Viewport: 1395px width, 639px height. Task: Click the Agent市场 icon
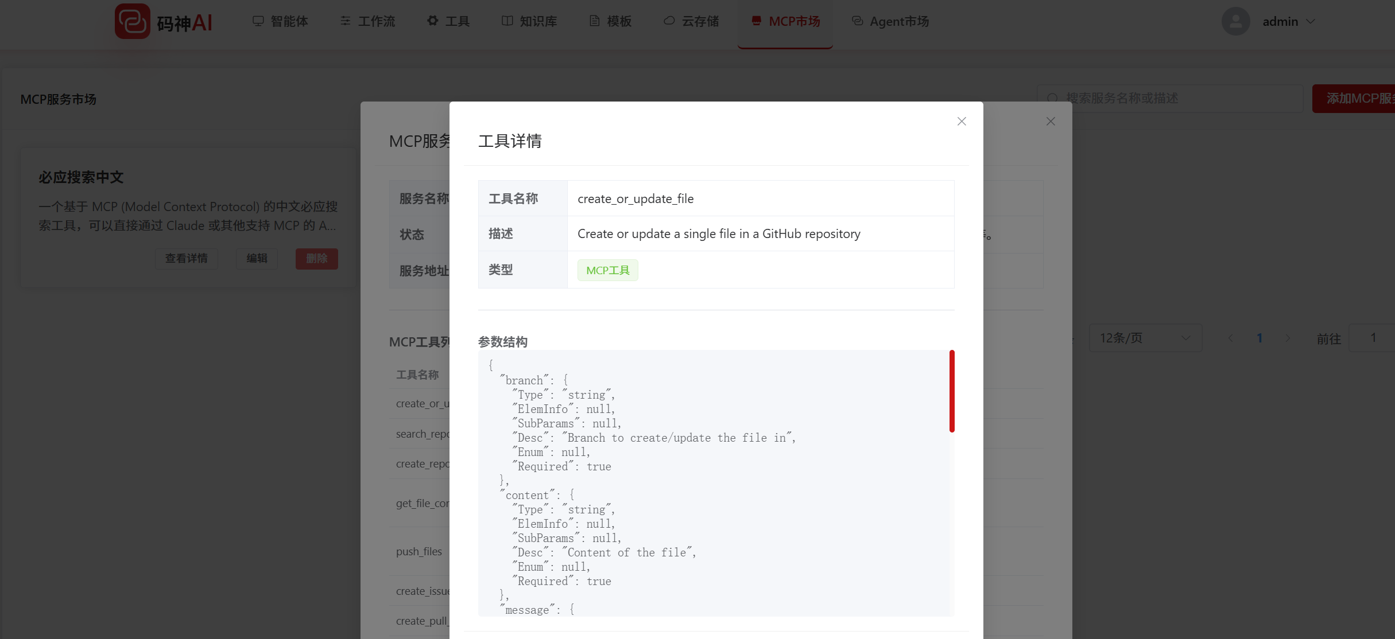point(857,21)
